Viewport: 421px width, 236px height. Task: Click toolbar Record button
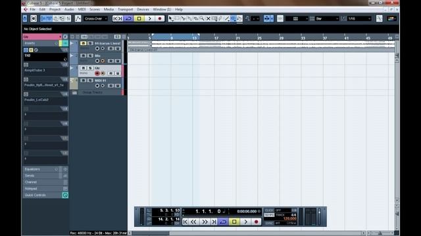click(x=160, y=18)
